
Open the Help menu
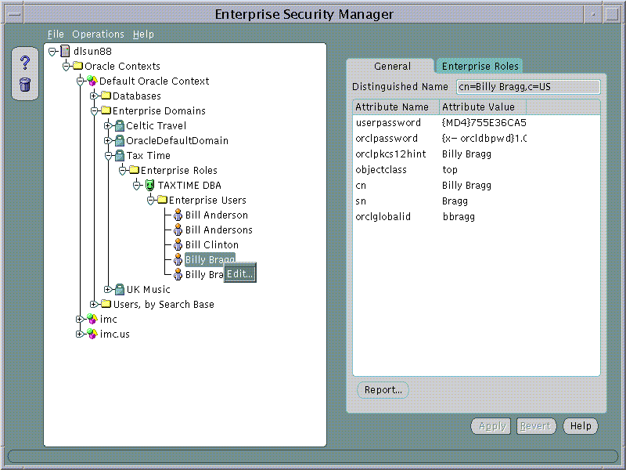[143, 34]
